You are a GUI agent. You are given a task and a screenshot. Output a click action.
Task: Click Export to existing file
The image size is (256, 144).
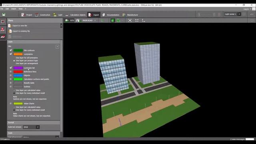21,31
